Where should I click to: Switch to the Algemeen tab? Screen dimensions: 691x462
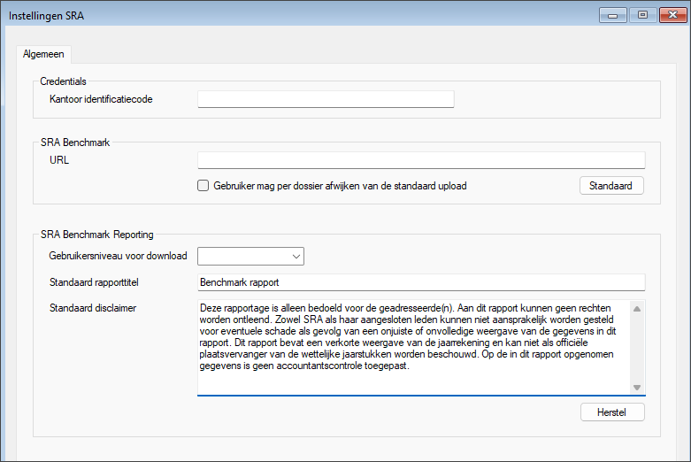click(43, 54)
